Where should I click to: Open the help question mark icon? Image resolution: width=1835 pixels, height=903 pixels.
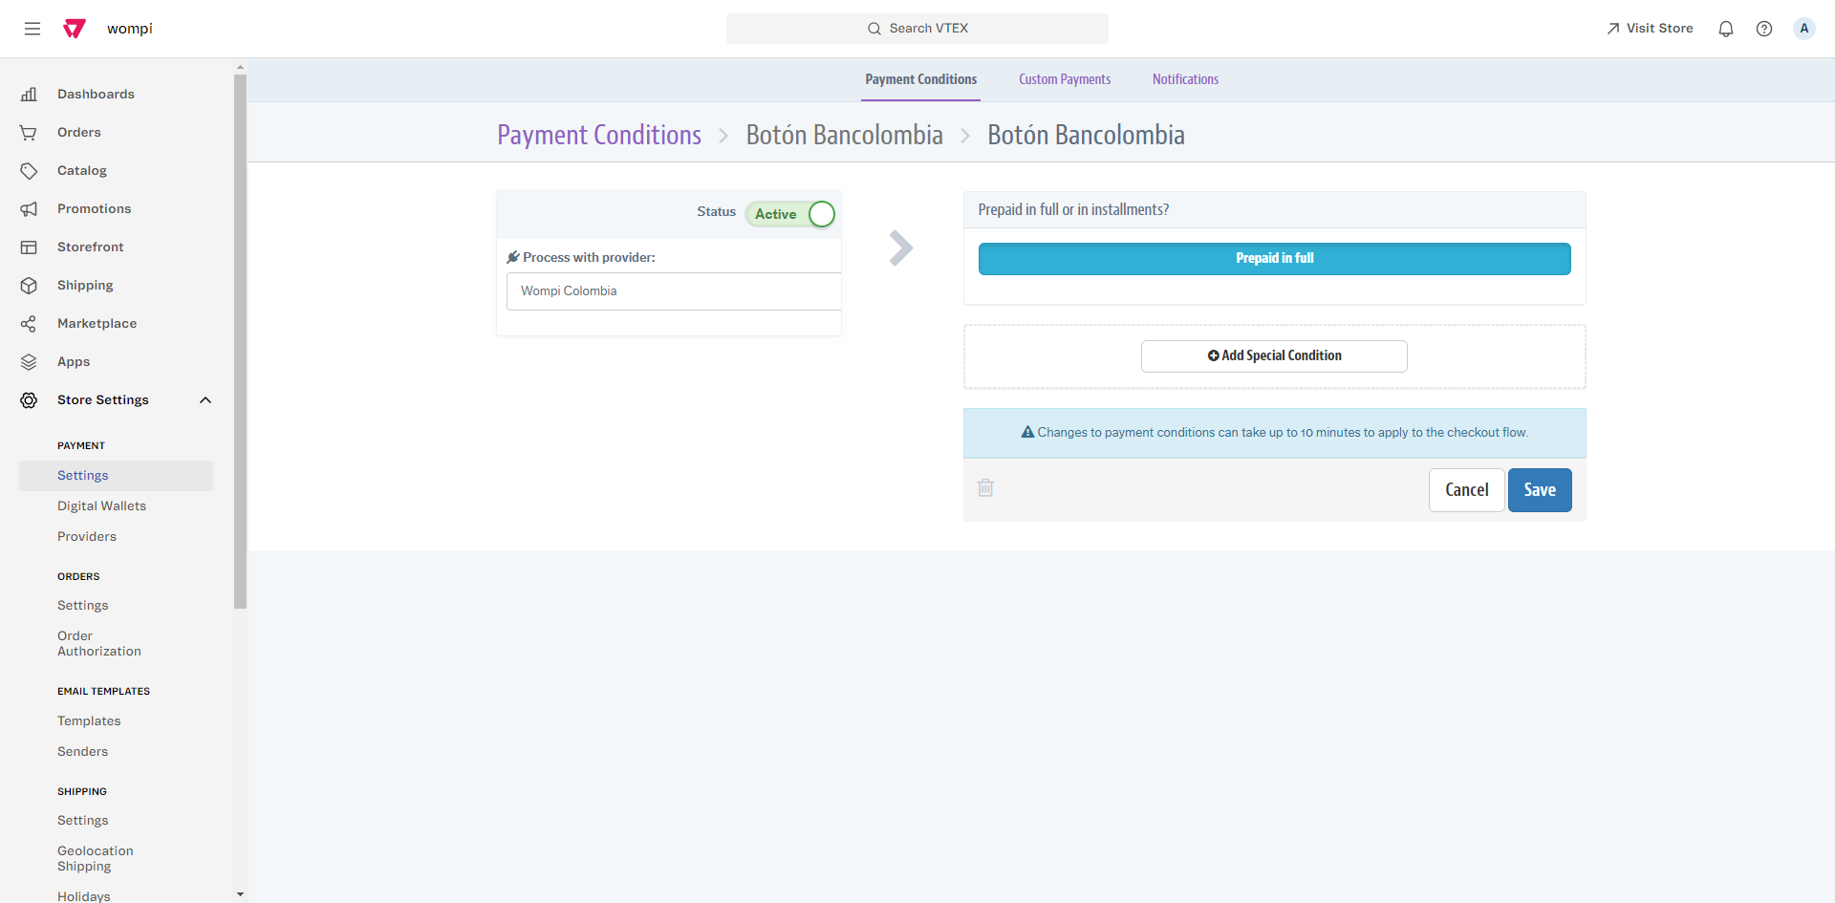click(x=1763, y=29)
